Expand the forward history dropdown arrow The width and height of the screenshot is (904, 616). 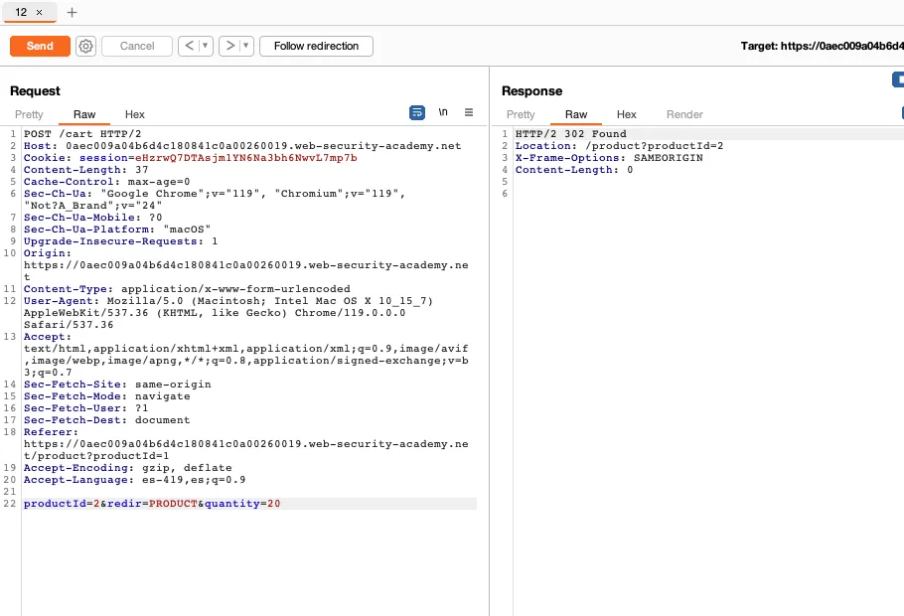(246, 46)
